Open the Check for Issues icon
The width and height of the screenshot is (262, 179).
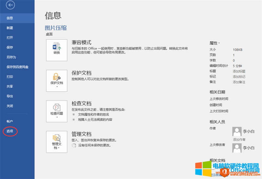[x=57, y=111]
